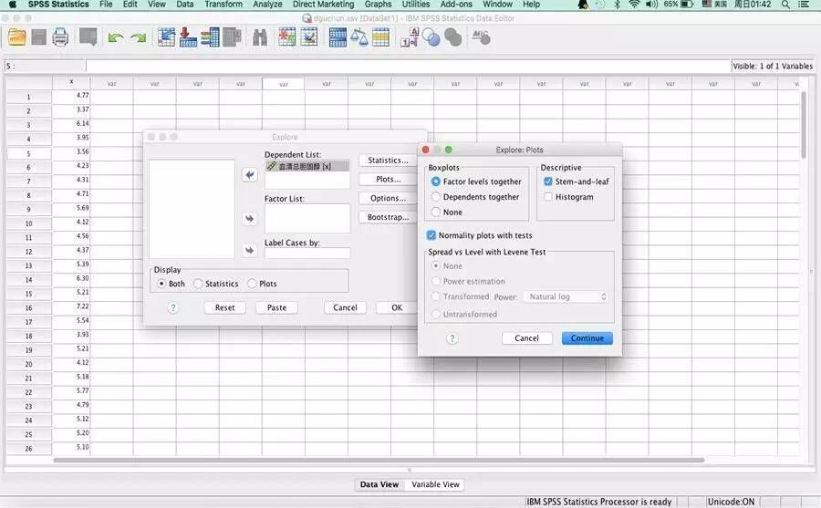
Task: Switch to the Data View tab
Action: click(379, 484)
